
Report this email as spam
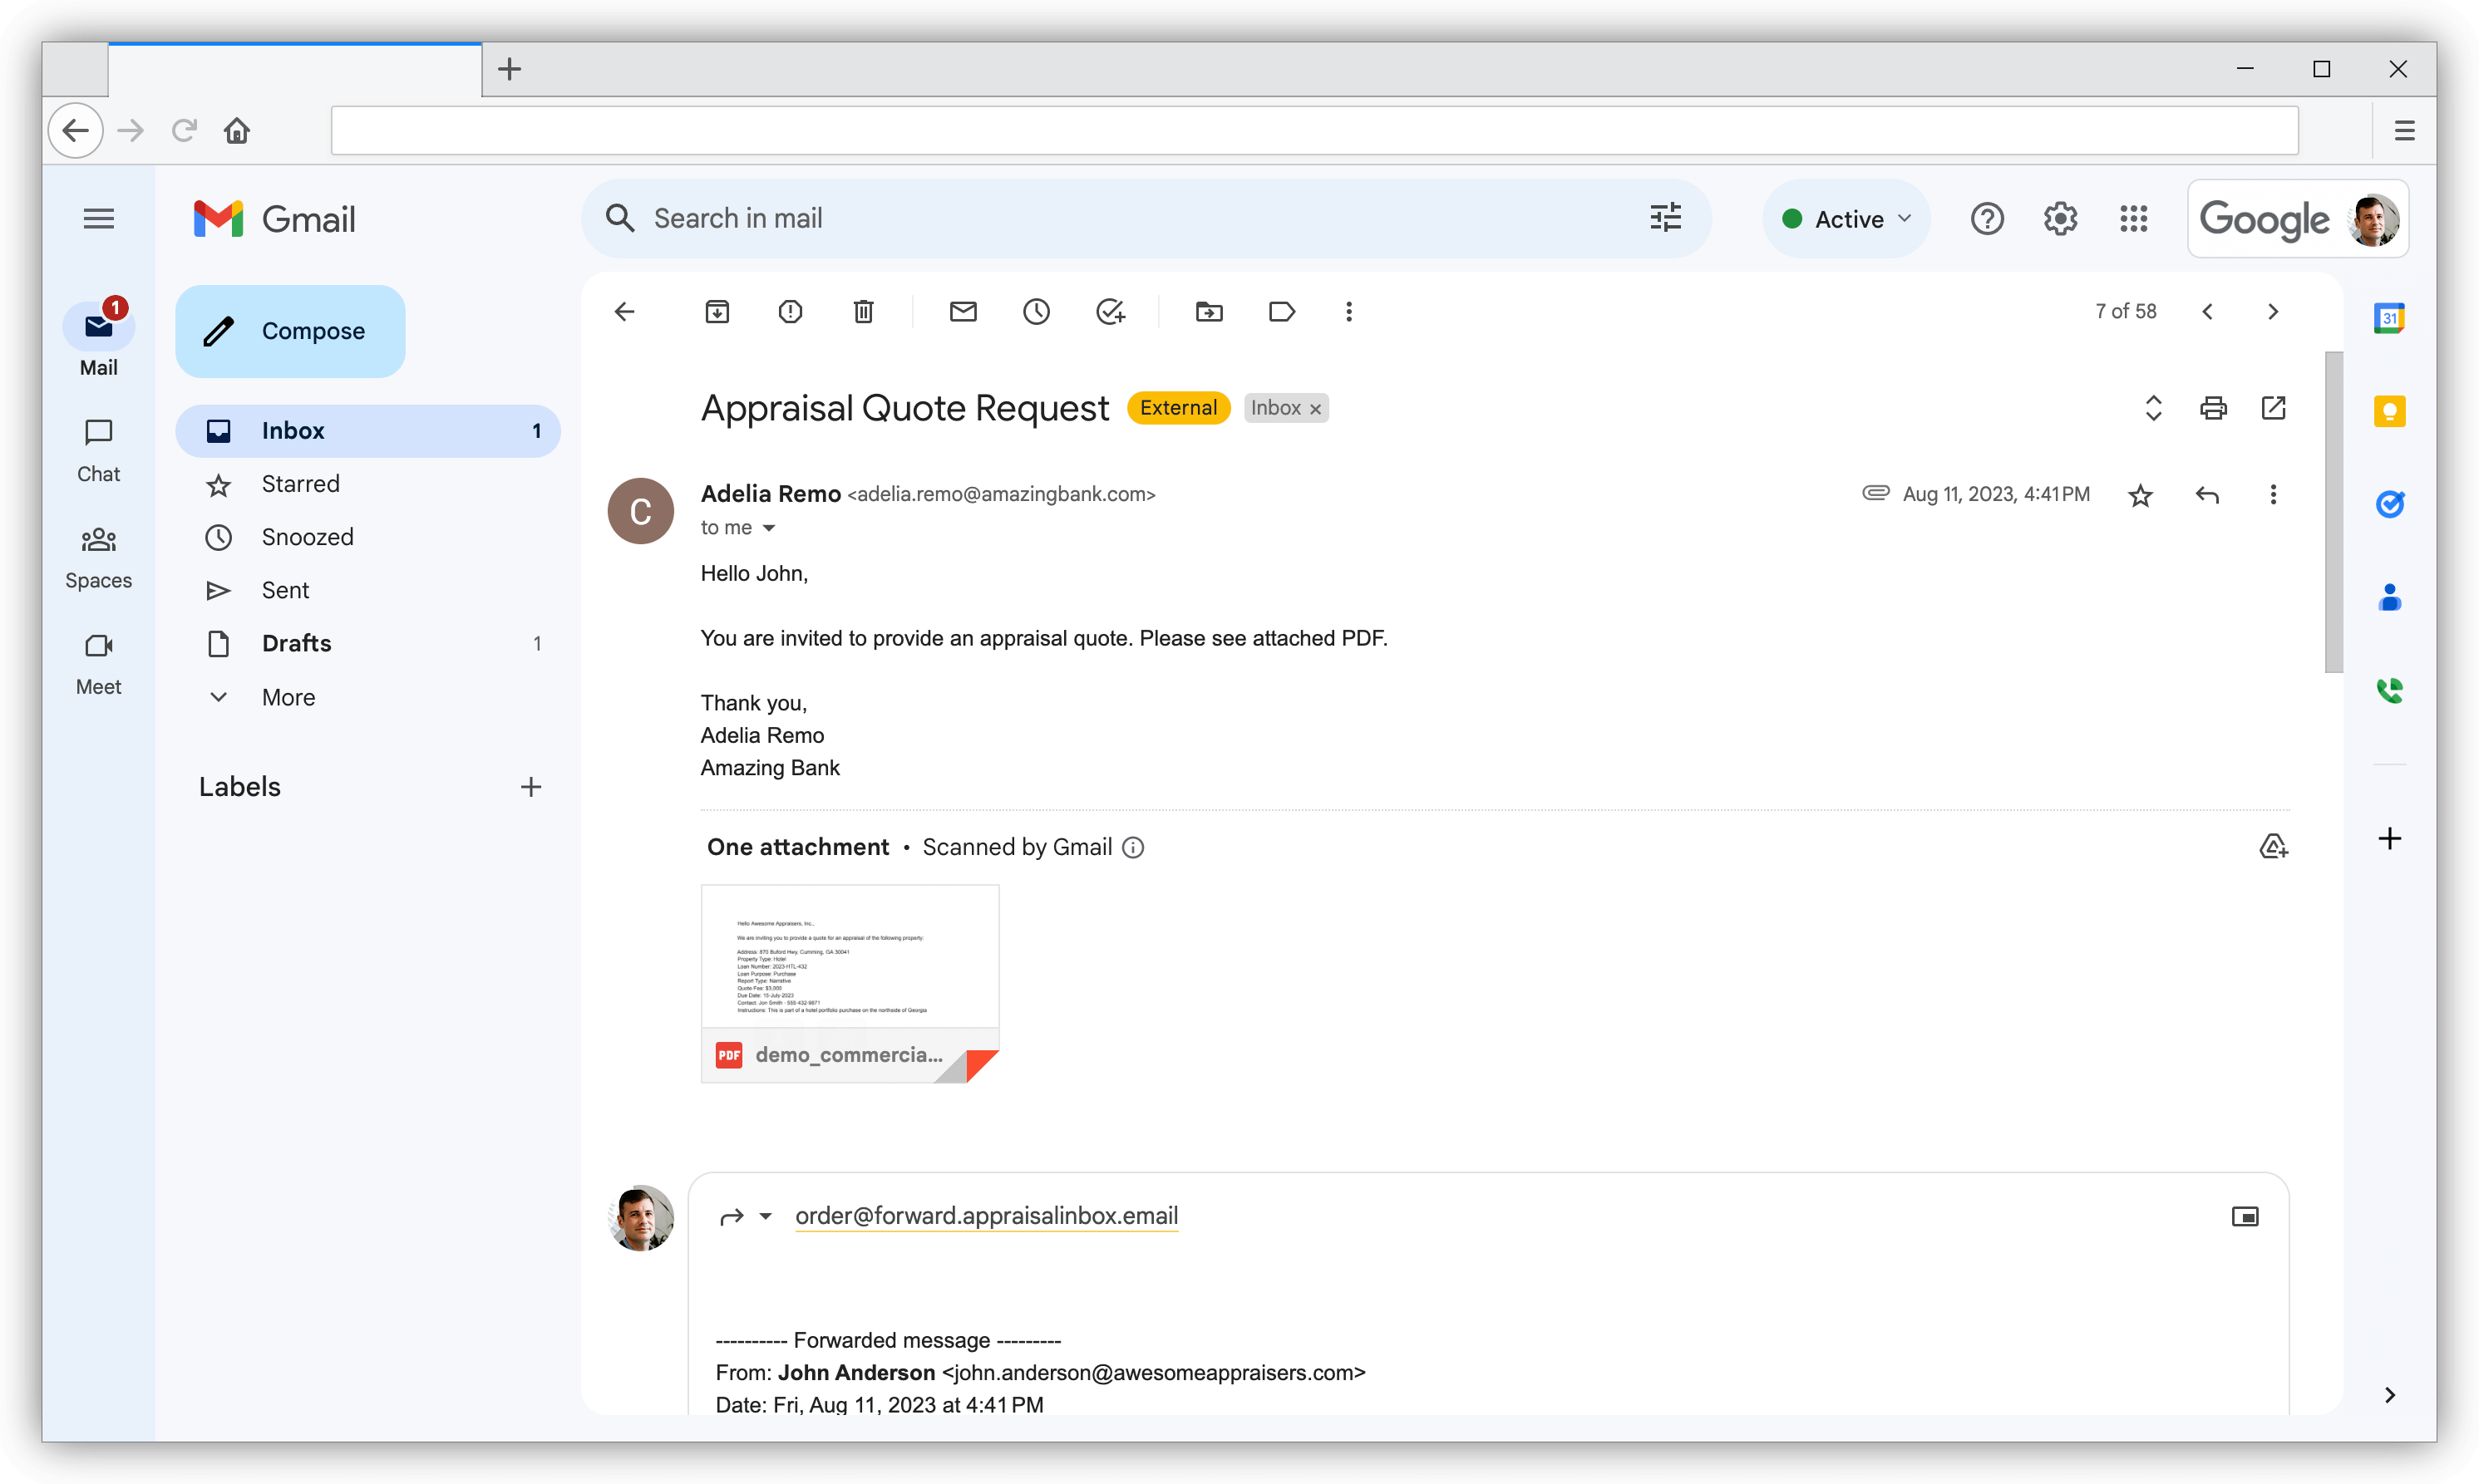(791, 312)
